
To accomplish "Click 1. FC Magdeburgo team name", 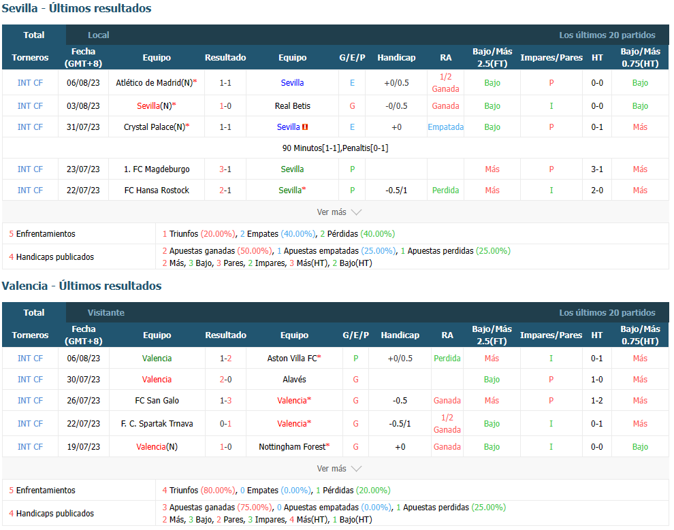I will tap(157, 169).
